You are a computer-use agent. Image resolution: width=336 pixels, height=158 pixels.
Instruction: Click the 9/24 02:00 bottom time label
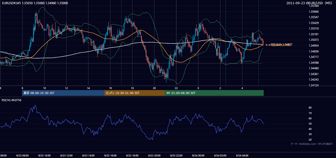coord(220,156)
